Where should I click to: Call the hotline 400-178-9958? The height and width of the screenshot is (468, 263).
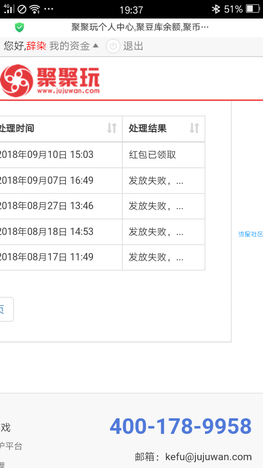pyautogui.click(x=181, y=426)
